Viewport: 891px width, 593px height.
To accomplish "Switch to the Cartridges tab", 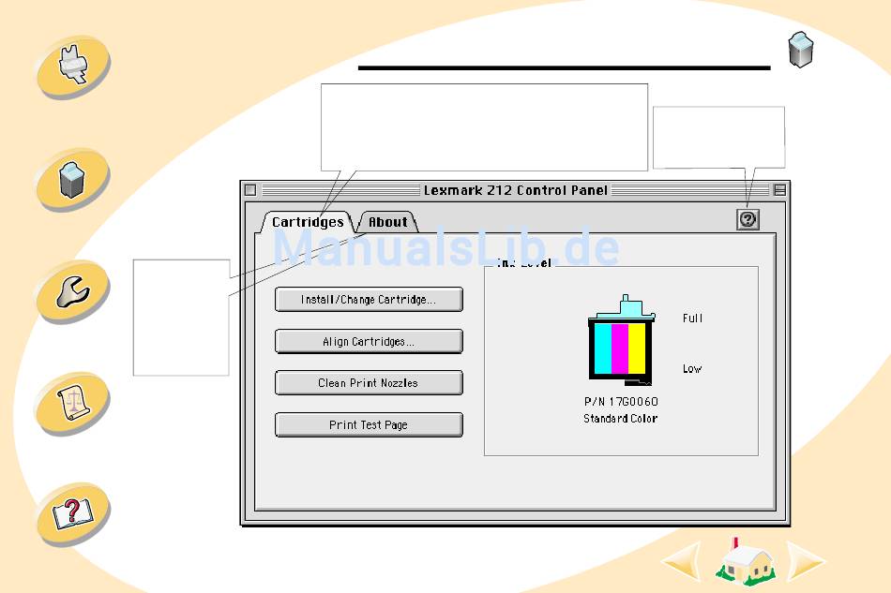I will [308, 222].
